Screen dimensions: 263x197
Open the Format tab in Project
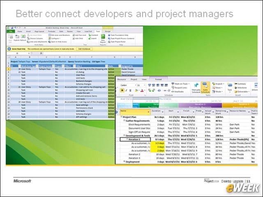[x=158, y=79]
